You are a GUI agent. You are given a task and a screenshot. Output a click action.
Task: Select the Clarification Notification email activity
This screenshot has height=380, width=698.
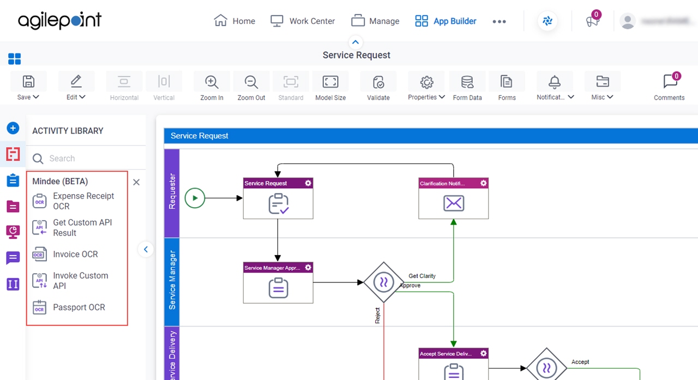click(x=454, y=198)
